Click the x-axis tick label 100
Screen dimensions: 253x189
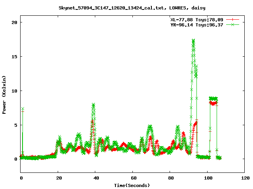(x=208, y=178)
